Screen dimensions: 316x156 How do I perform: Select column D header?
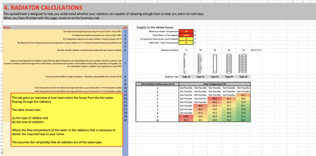pyautogui.click(x=157, y=2)
